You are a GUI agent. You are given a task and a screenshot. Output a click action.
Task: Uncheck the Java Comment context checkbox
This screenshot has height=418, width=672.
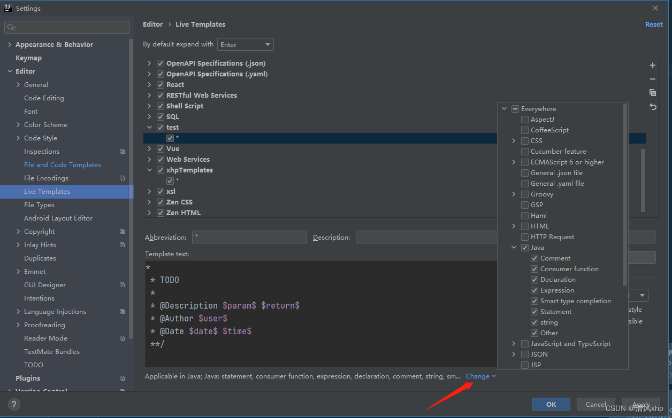click(x=534, y=258)
